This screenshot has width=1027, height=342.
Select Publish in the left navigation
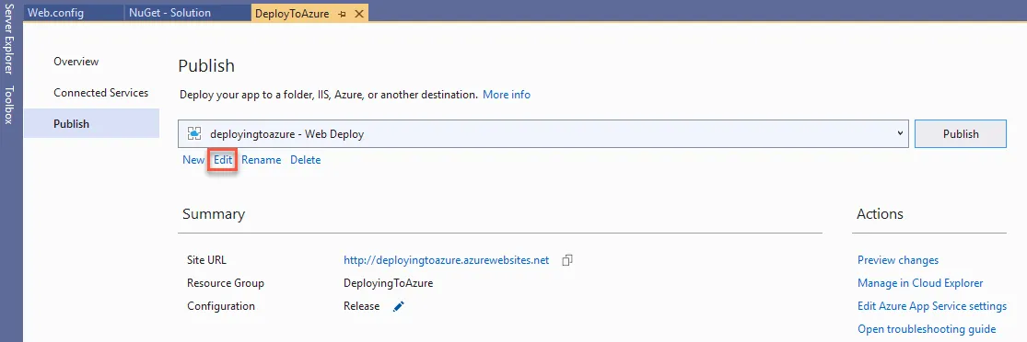92,123
